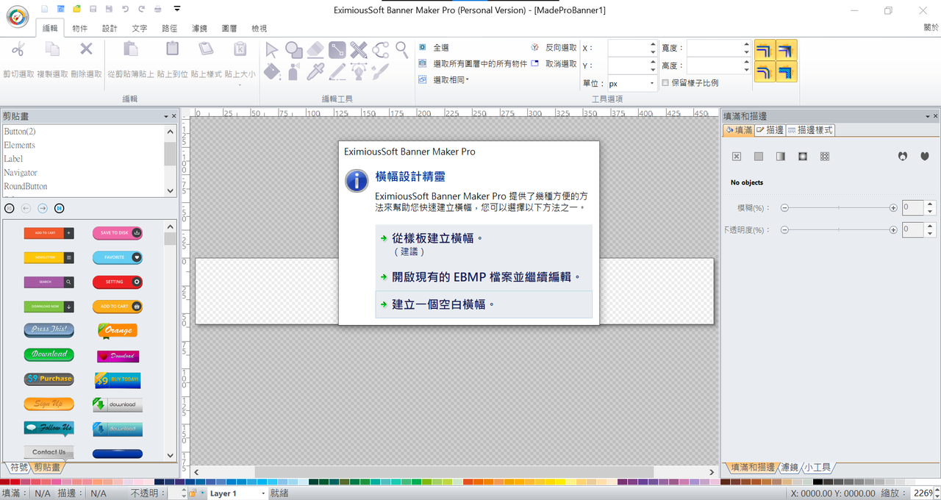Choose the pen nib bezier tool
Image resolution: width=941 pixels, height=500 pixels.
tap(359, 71)
